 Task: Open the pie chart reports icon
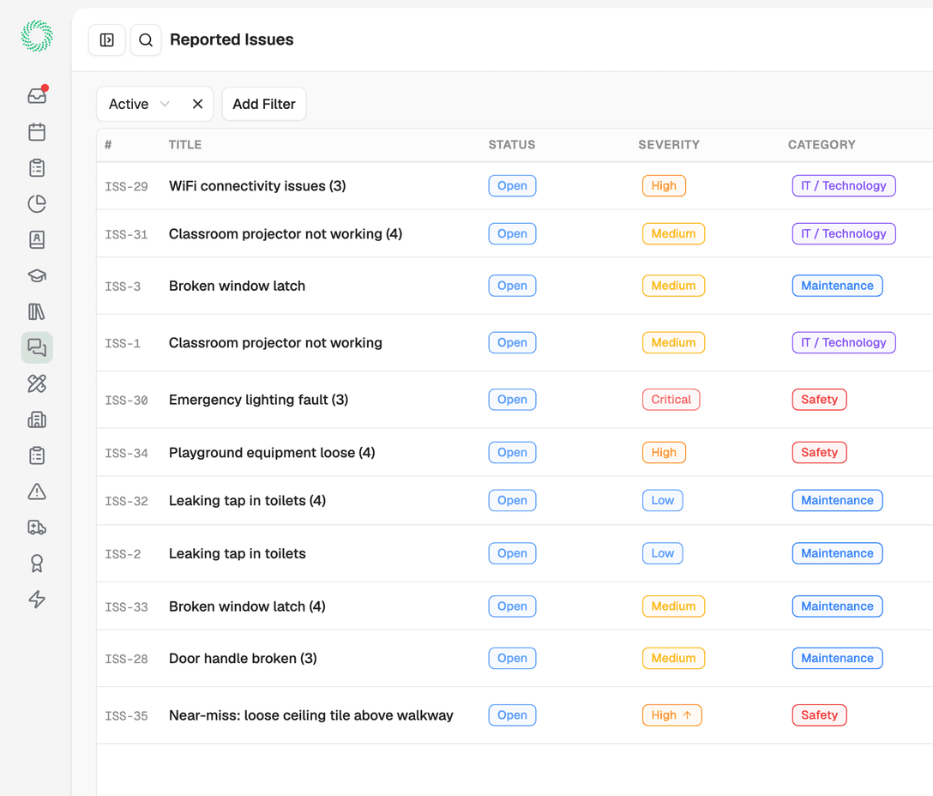tap(37, 203)
